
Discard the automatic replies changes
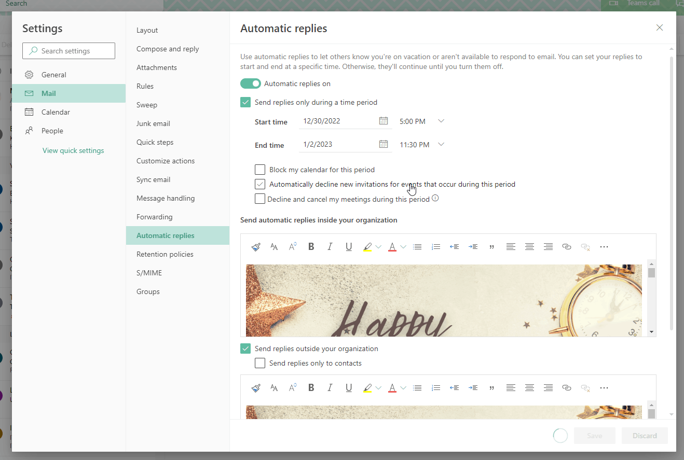pos(645,436)
